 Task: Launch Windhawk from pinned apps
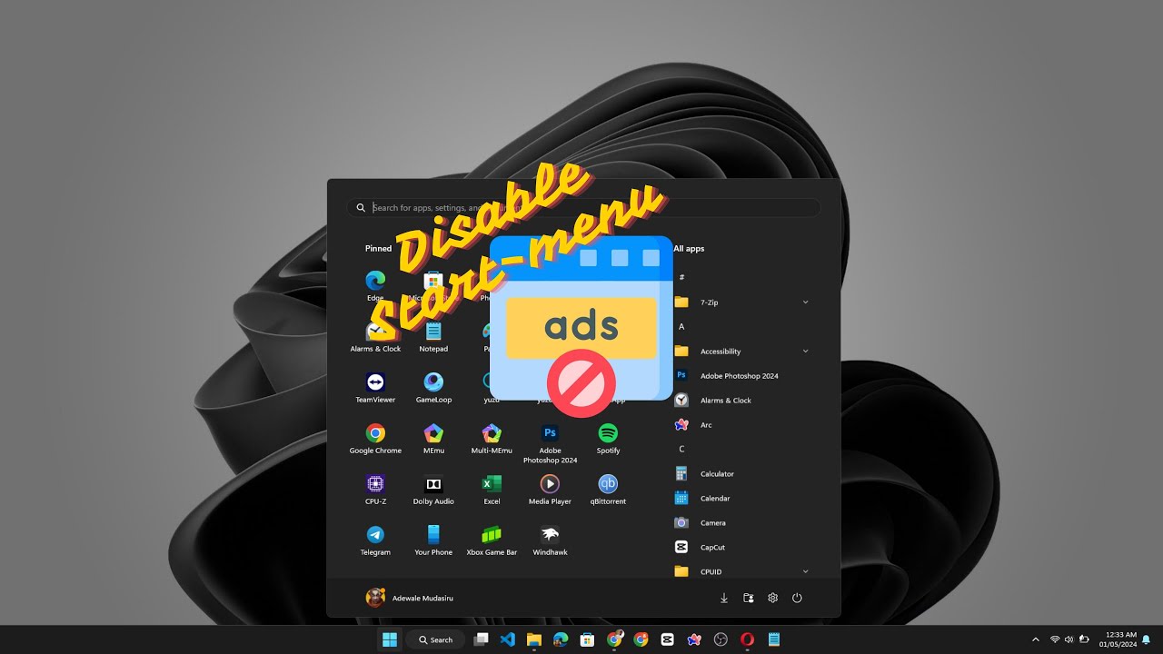(550, 540)
